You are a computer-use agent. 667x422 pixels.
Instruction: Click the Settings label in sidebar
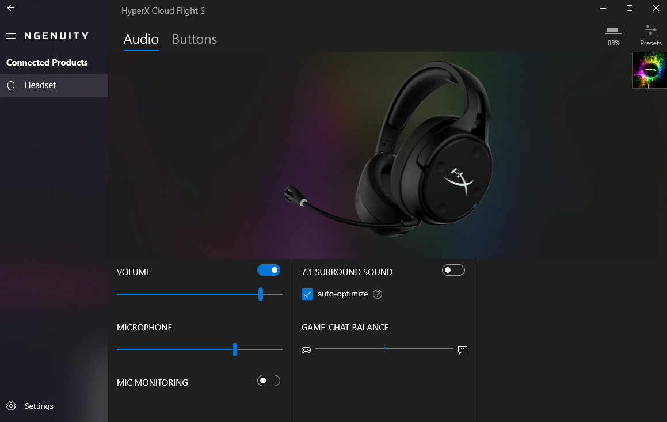click(x=39, y=406)
